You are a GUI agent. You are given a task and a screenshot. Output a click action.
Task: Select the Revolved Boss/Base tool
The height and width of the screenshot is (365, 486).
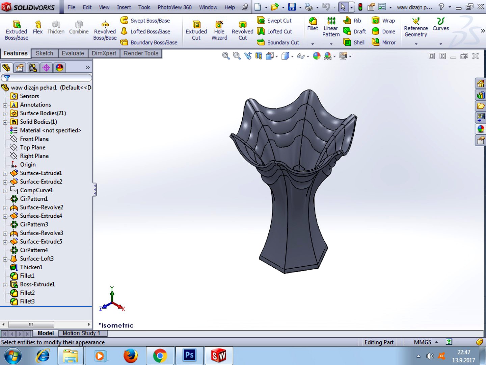coord(105,30)
